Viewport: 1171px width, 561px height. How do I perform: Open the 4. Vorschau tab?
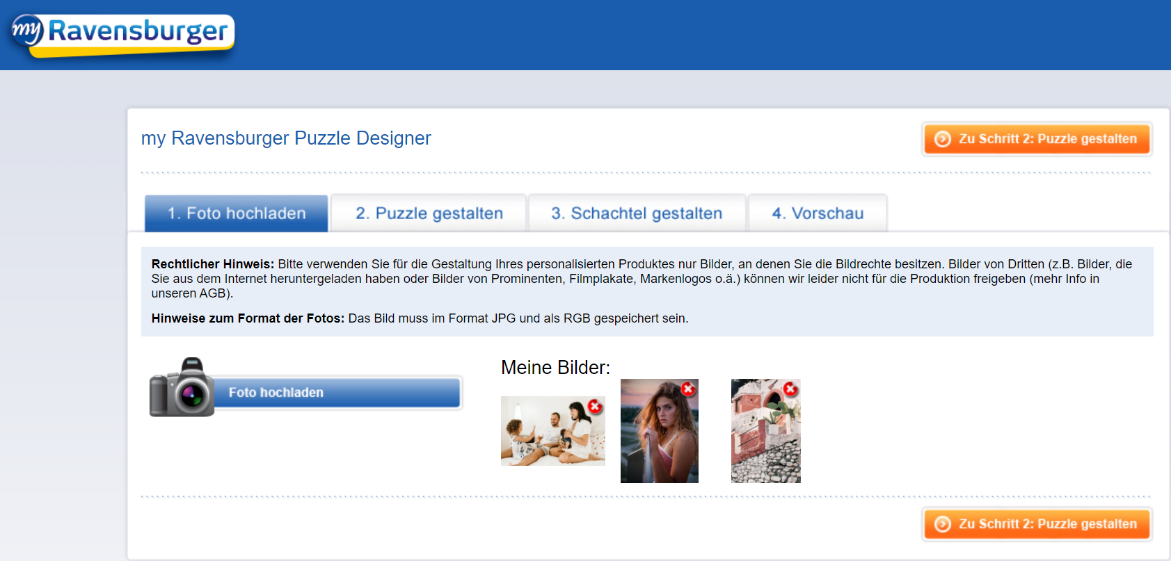click(818, 213)
